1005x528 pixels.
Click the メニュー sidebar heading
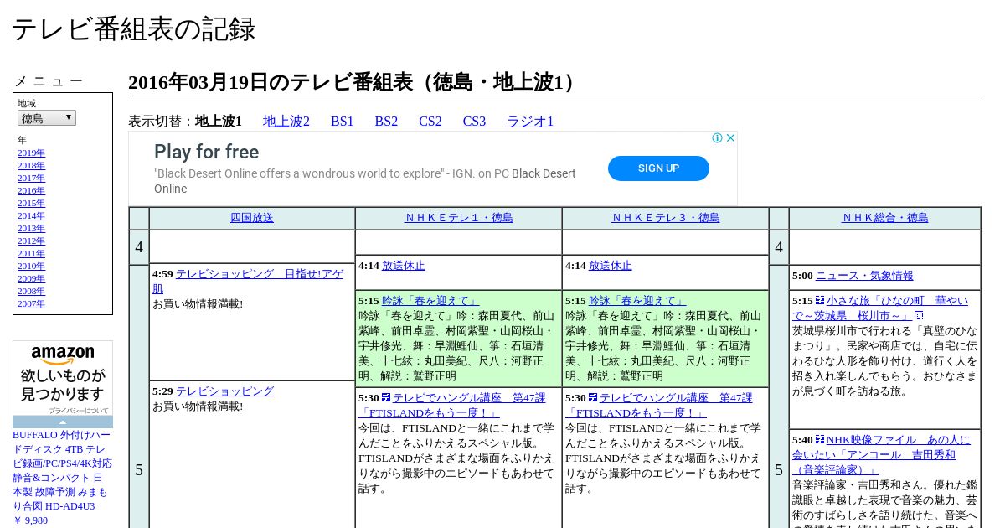(x=49, y=81)
